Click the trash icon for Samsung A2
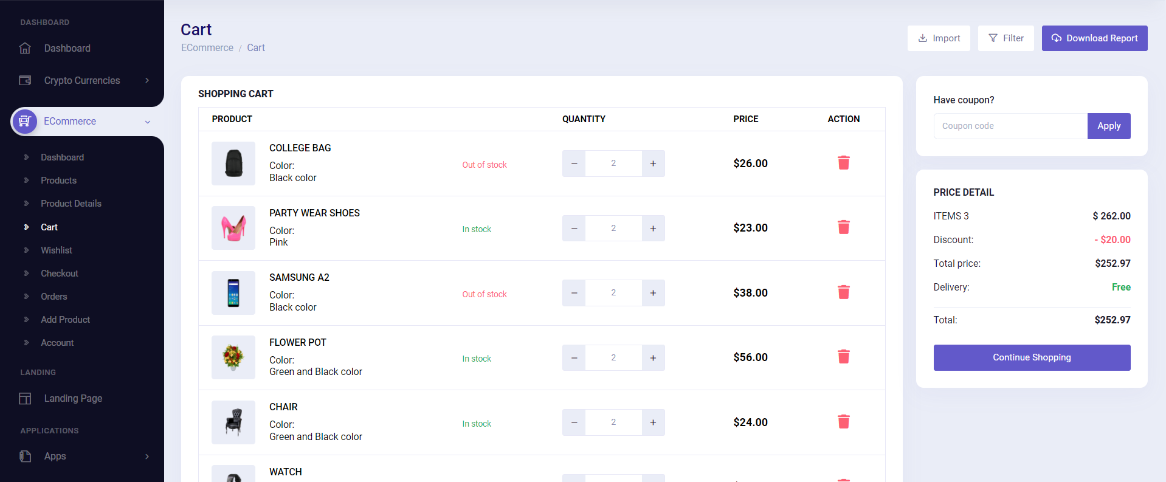Viewport: 1166px width, 482px height. click(x=843, y=292)
